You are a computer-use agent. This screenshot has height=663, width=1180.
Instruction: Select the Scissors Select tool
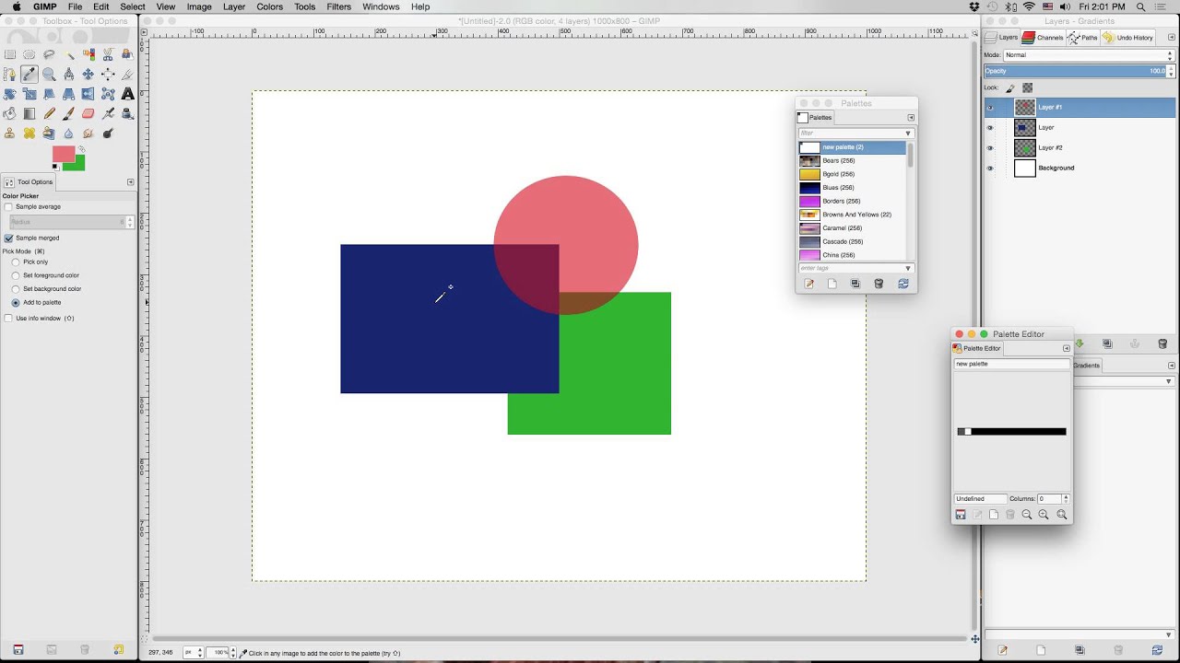tap(108, 54)
